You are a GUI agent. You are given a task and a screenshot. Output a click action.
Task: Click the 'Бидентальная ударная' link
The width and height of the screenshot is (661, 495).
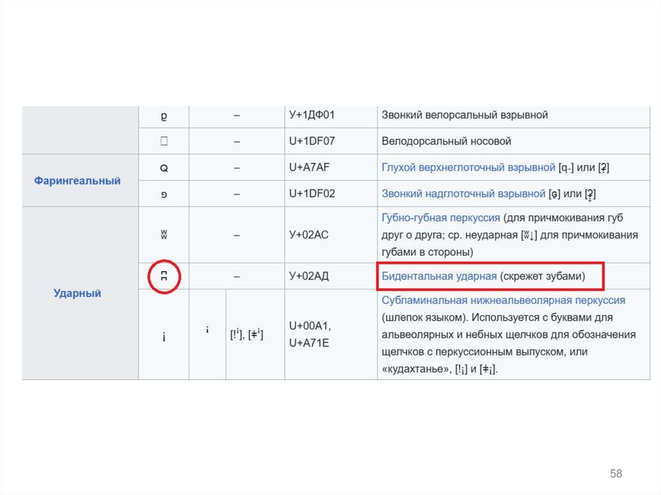pos(439,276)
